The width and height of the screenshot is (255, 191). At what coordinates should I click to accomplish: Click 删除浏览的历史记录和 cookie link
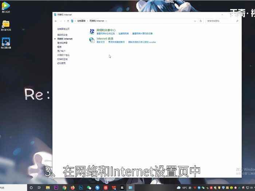(142, 42)
